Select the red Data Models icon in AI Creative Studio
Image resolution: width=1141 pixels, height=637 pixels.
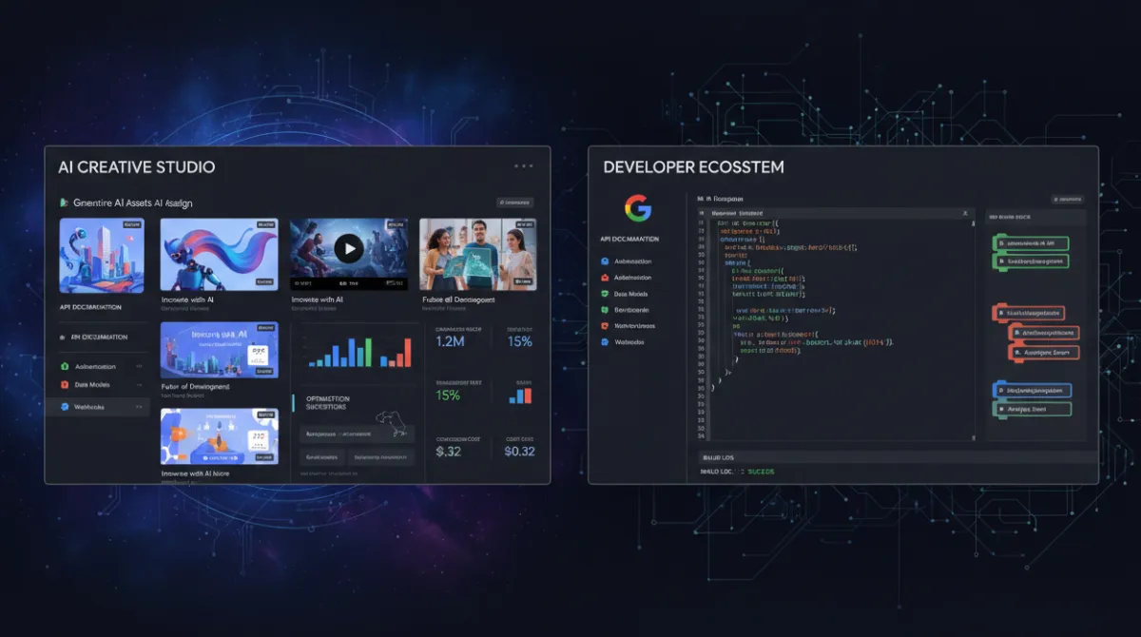[x=65, y=385]
